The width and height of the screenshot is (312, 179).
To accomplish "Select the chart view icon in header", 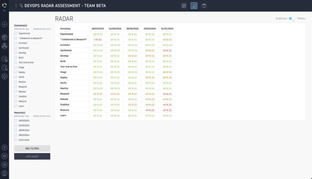I will (194, 5).
